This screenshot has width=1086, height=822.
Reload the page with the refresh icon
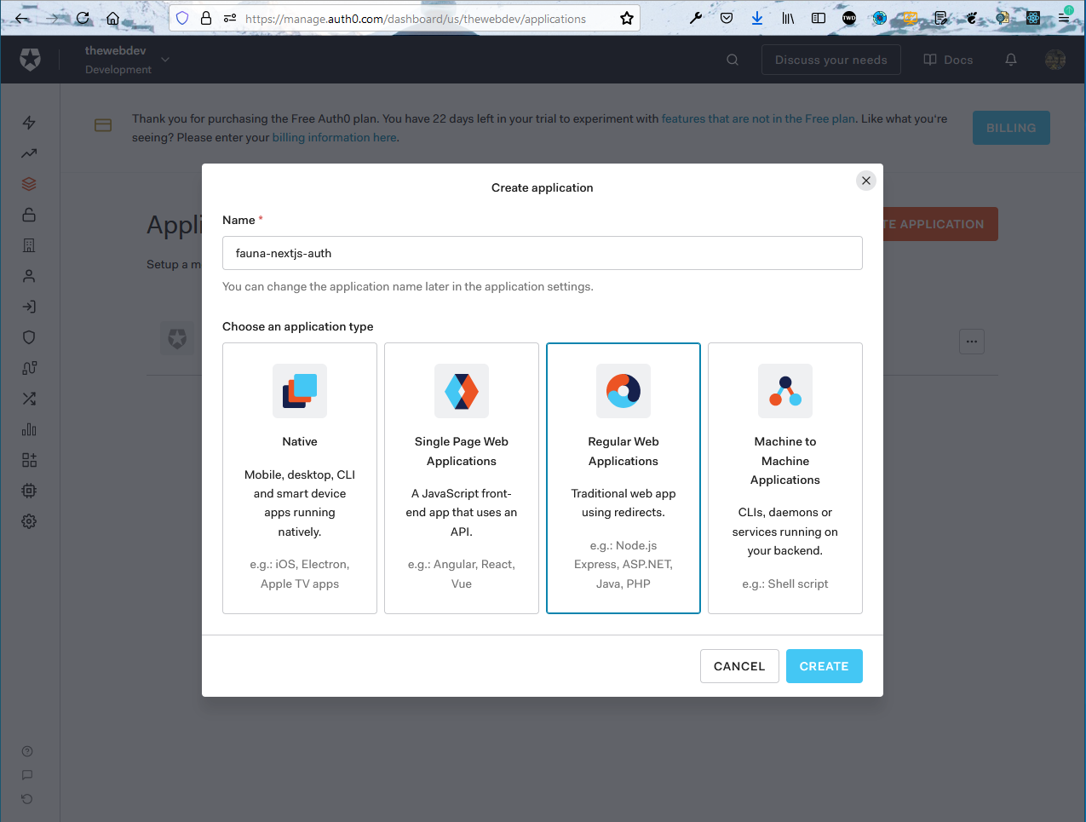83,18
